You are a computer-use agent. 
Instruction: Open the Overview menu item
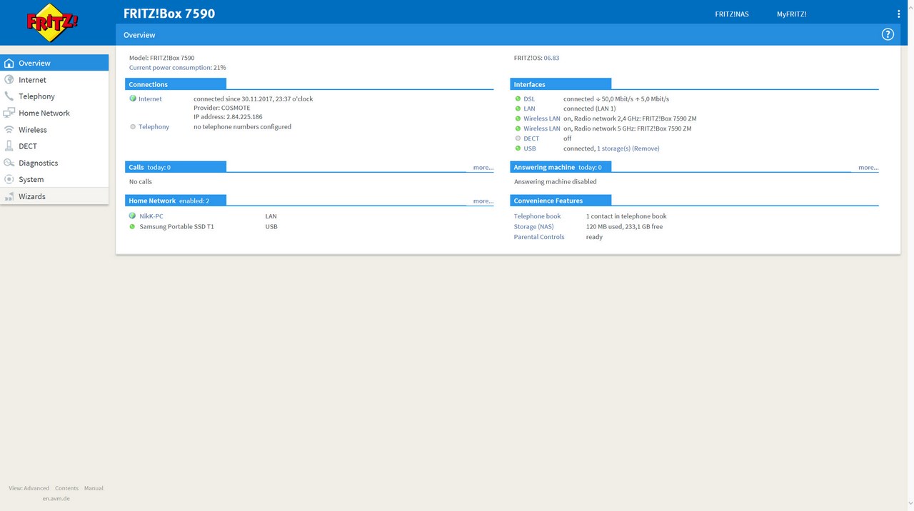click(54, 63)
